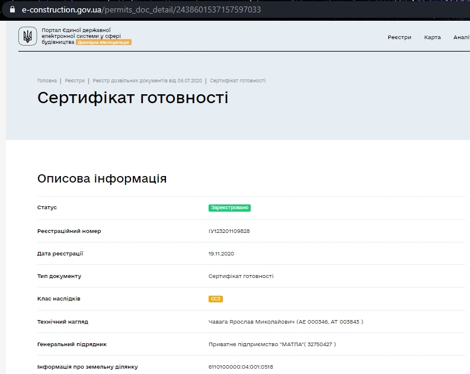Viewport: 470px width, 374px height.
Task: Open 'Реєстр дозвільних документів від 06.07.2020' breadcrumb
Action: click(x=147, y=81)
